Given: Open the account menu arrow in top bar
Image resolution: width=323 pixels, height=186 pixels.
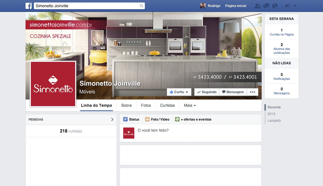Looking at the screenshot, I should 295,6.
